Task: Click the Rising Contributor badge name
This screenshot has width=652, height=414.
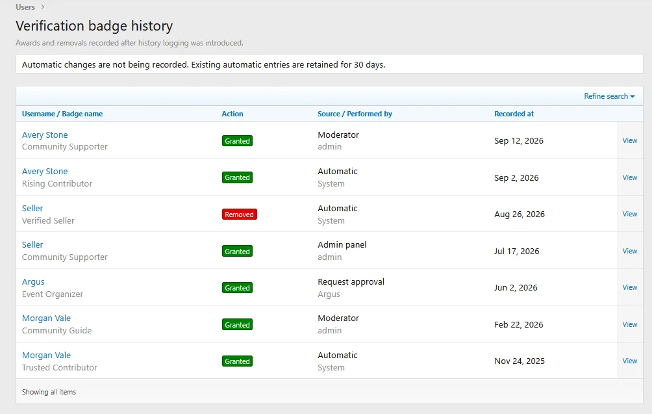Action: pyautogui.click(x=57, y=184)
